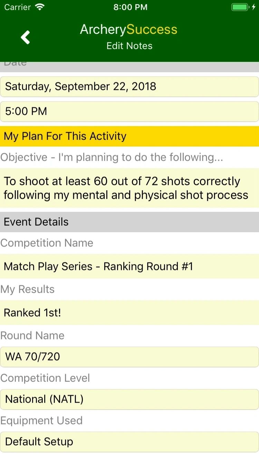Edit the Match Play Series competition name field
Viewport: 259px width, 461px height.
tap(129, 266)
